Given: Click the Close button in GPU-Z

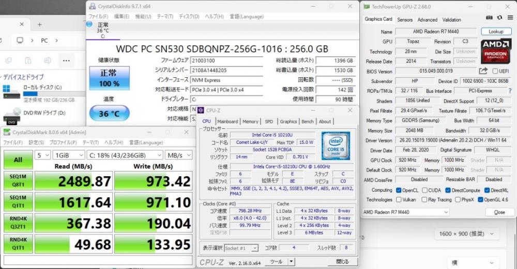Looking at the screenshot, I should pos(499,212).
